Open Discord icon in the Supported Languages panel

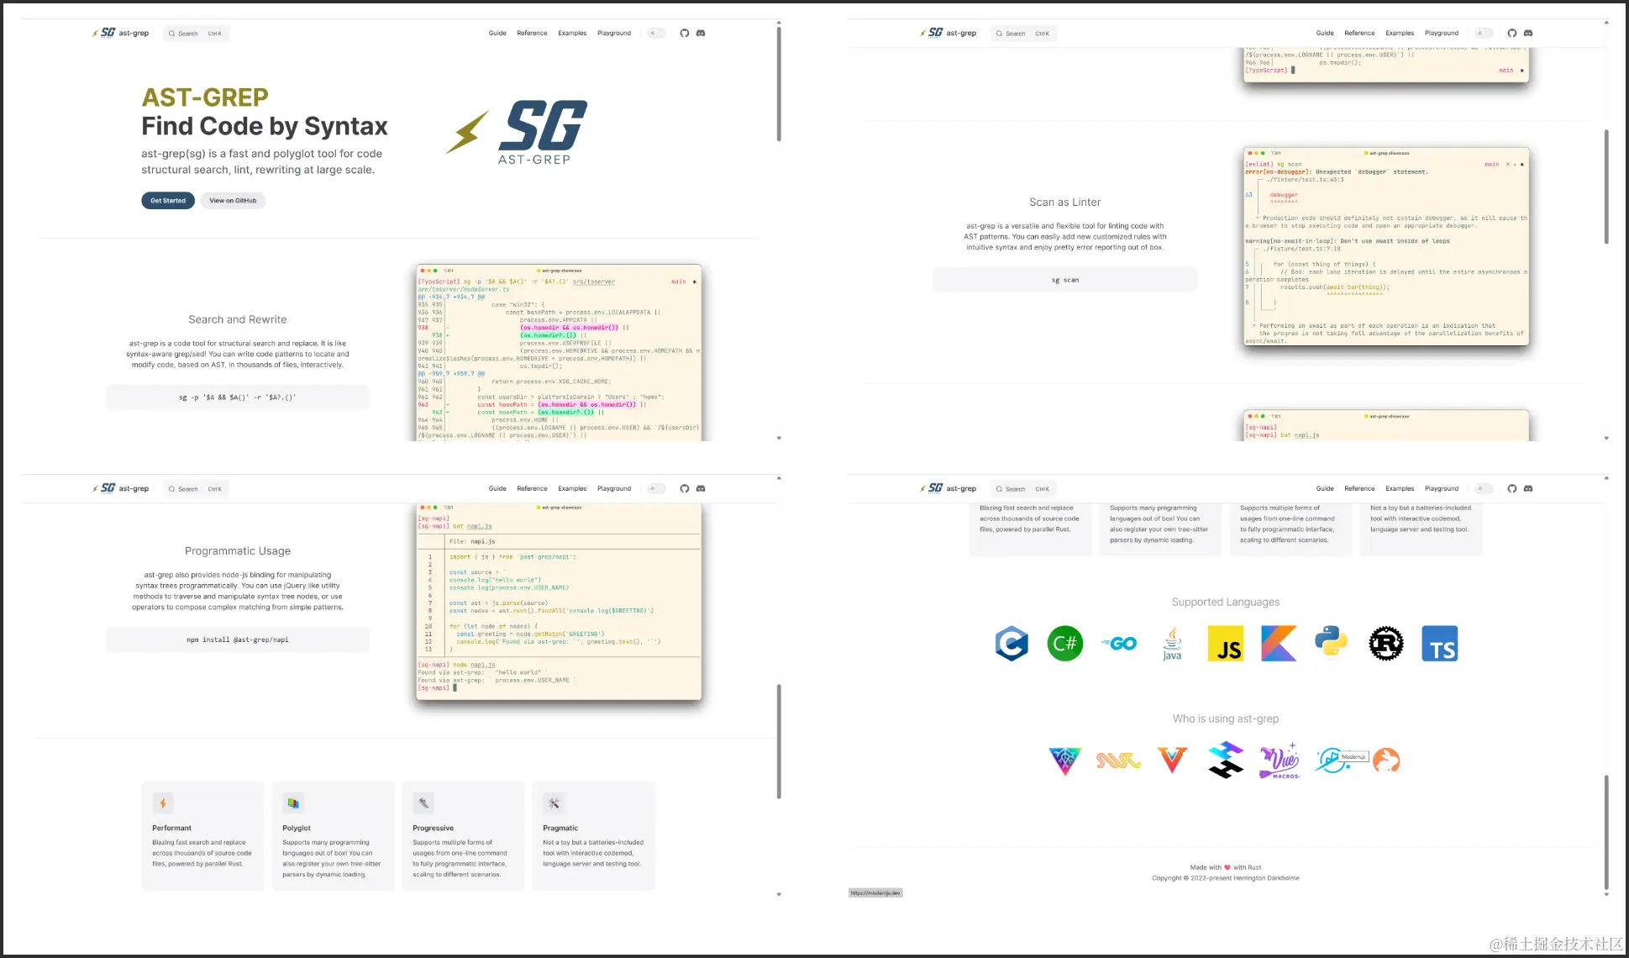coord(1528,489)
